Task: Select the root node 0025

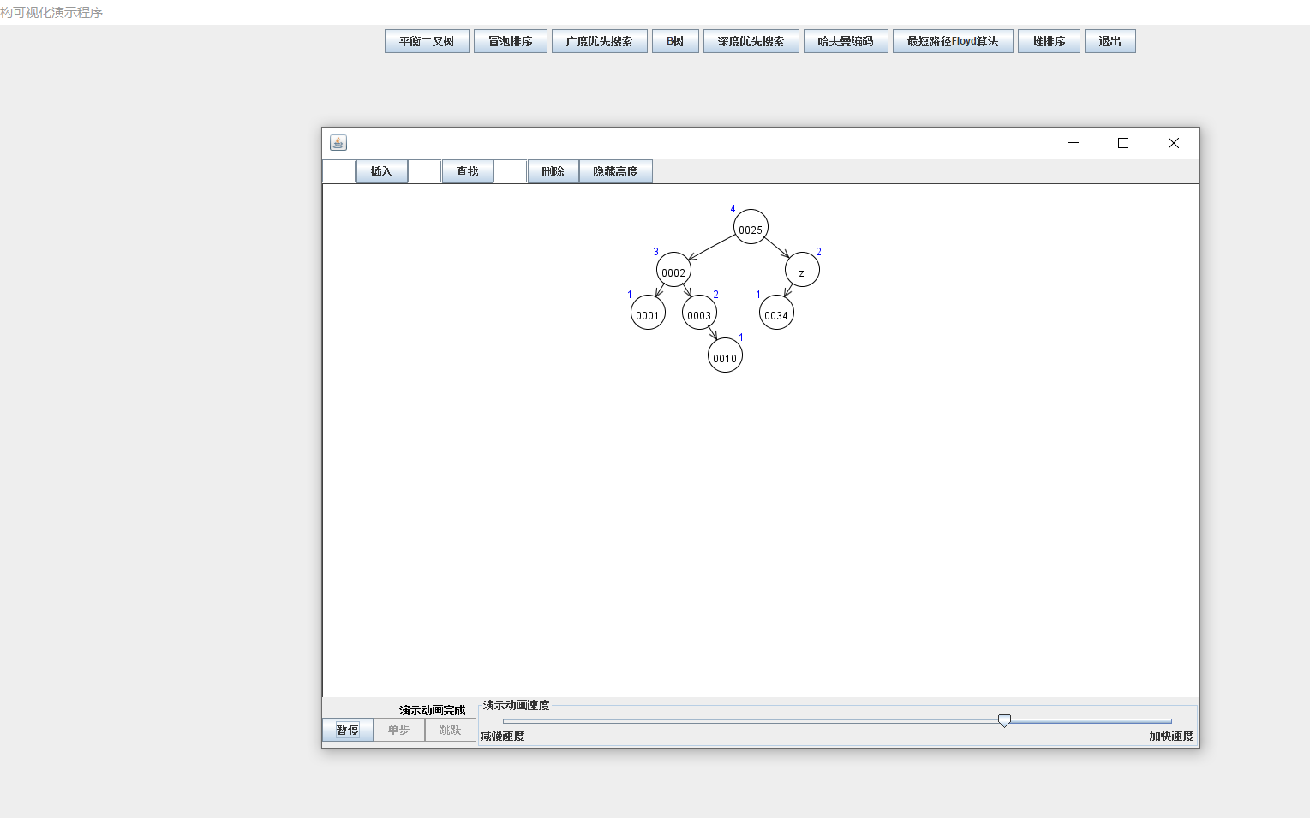Action: tap(751, 227)
